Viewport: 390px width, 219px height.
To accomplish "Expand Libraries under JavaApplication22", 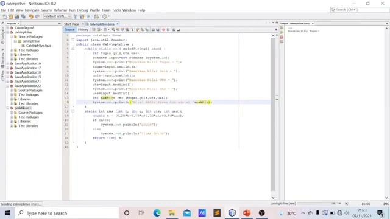I will [11, 99].
